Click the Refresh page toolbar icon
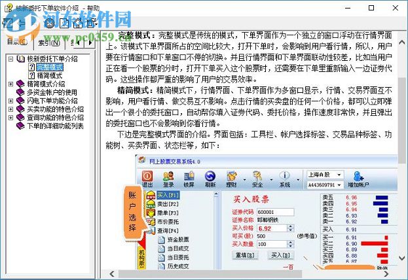This screenshot has width=408, height=280. pyautogui.click(x=64, y=23)
